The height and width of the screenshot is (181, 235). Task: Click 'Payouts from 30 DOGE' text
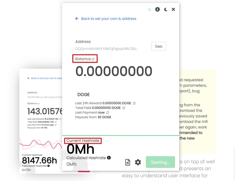pyautogui.click(x=93, y=117)
